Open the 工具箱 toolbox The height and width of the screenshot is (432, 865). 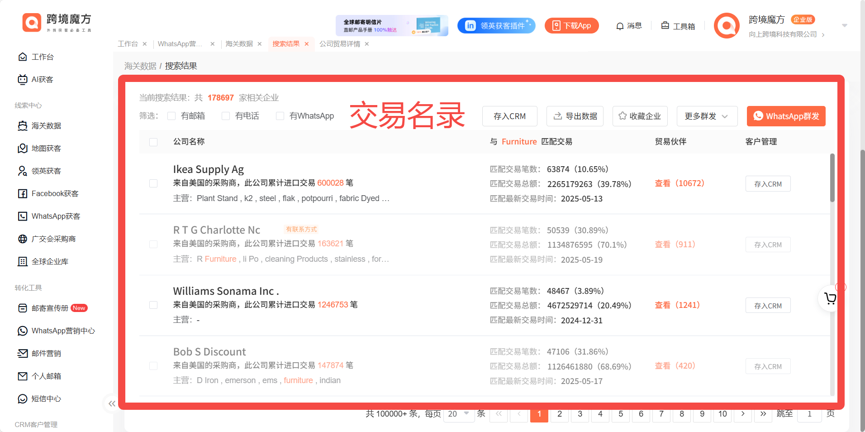point(678,26)
